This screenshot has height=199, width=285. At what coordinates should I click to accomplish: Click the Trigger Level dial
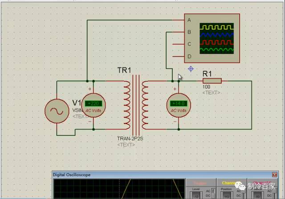tap(196, 195)
